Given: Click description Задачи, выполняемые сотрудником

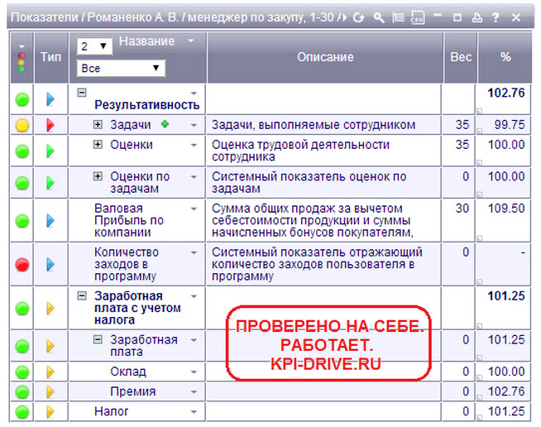Looking at the screenshot, I should [314, 125].
